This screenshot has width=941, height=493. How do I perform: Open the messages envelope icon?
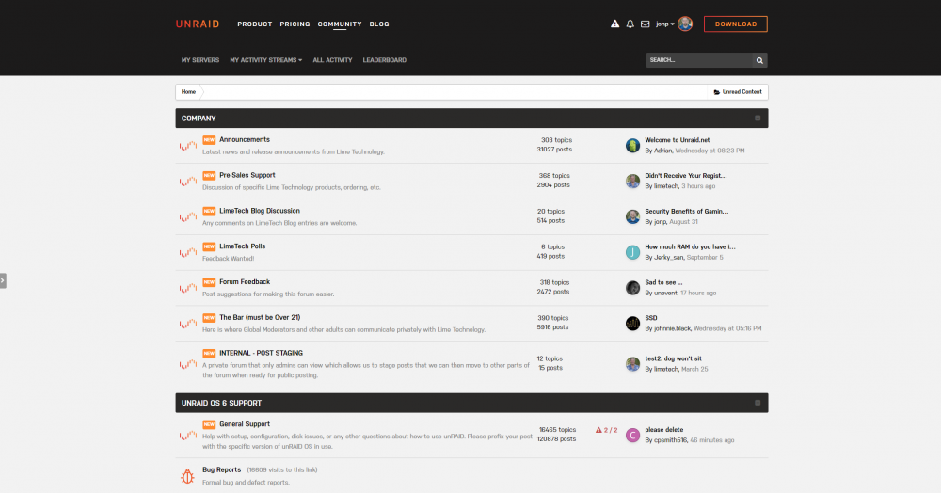click(646, 24)
